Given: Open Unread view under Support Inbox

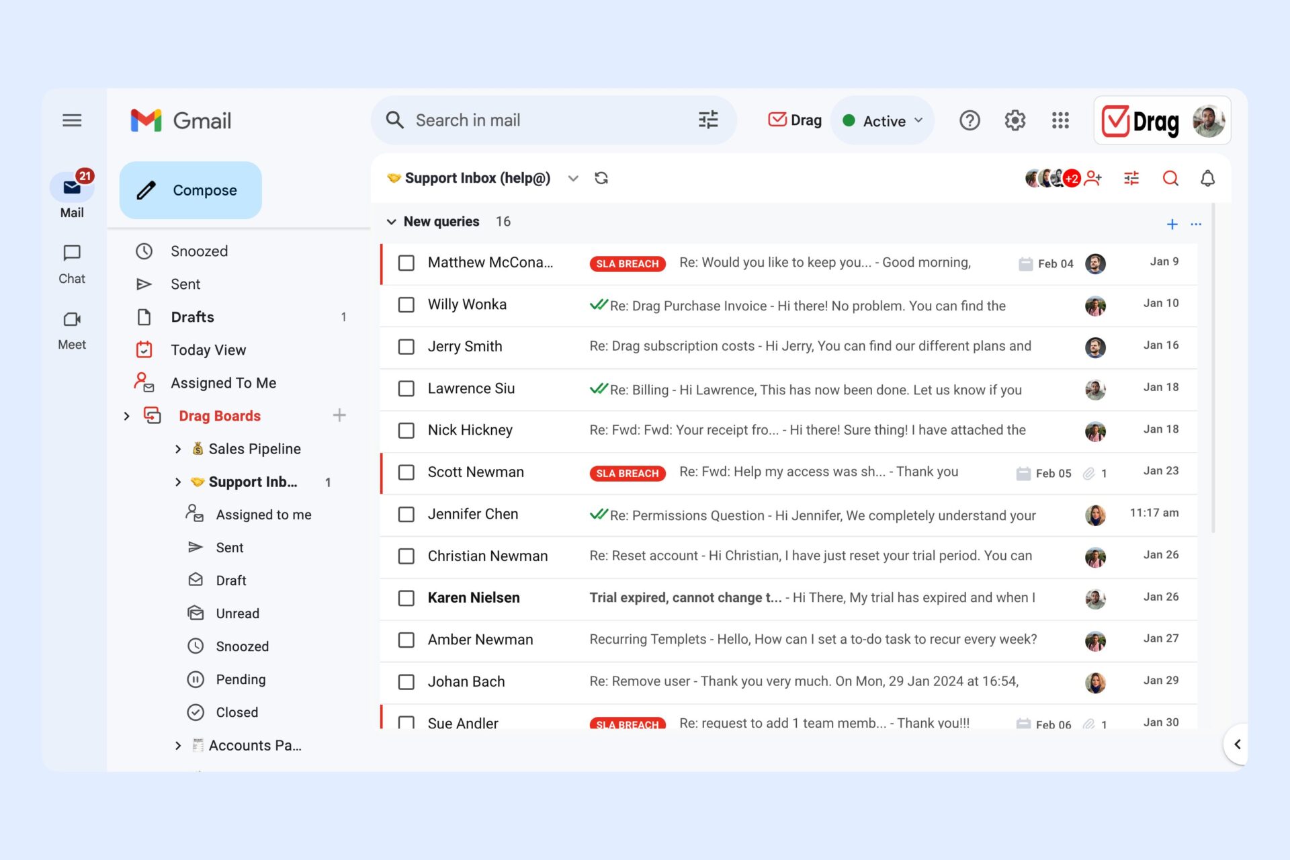Looking at the screenshot, I should coord(237,613).
